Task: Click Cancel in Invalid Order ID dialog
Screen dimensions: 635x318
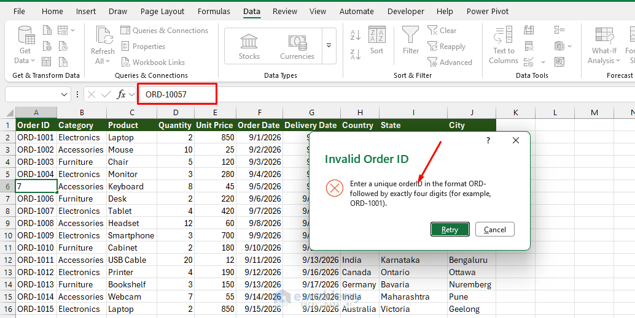Action: [x=495, y=230]
